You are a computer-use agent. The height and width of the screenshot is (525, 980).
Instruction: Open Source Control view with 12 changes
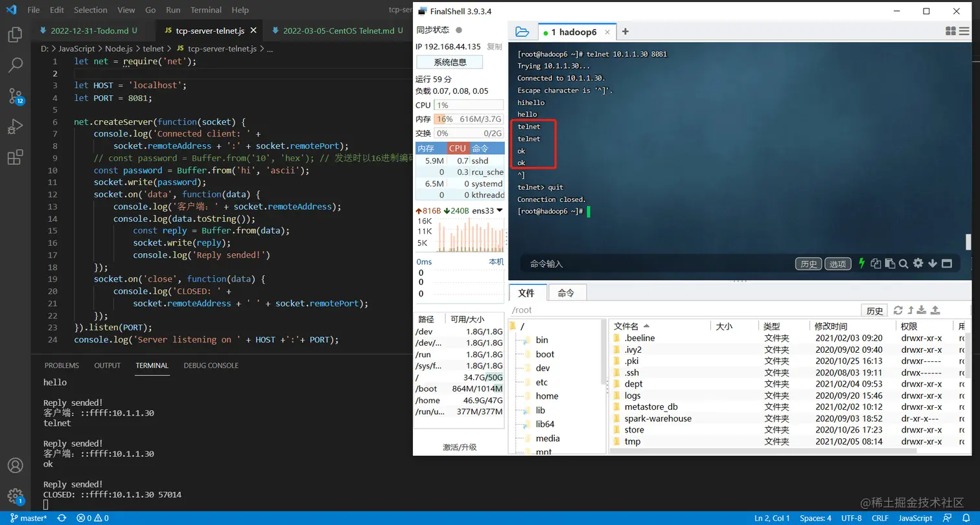16,96
